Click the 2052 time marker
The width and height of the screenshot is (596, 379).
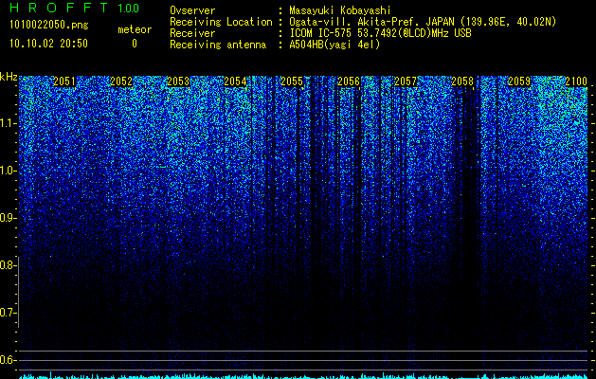pyautogui.click(x=121, y=81)
